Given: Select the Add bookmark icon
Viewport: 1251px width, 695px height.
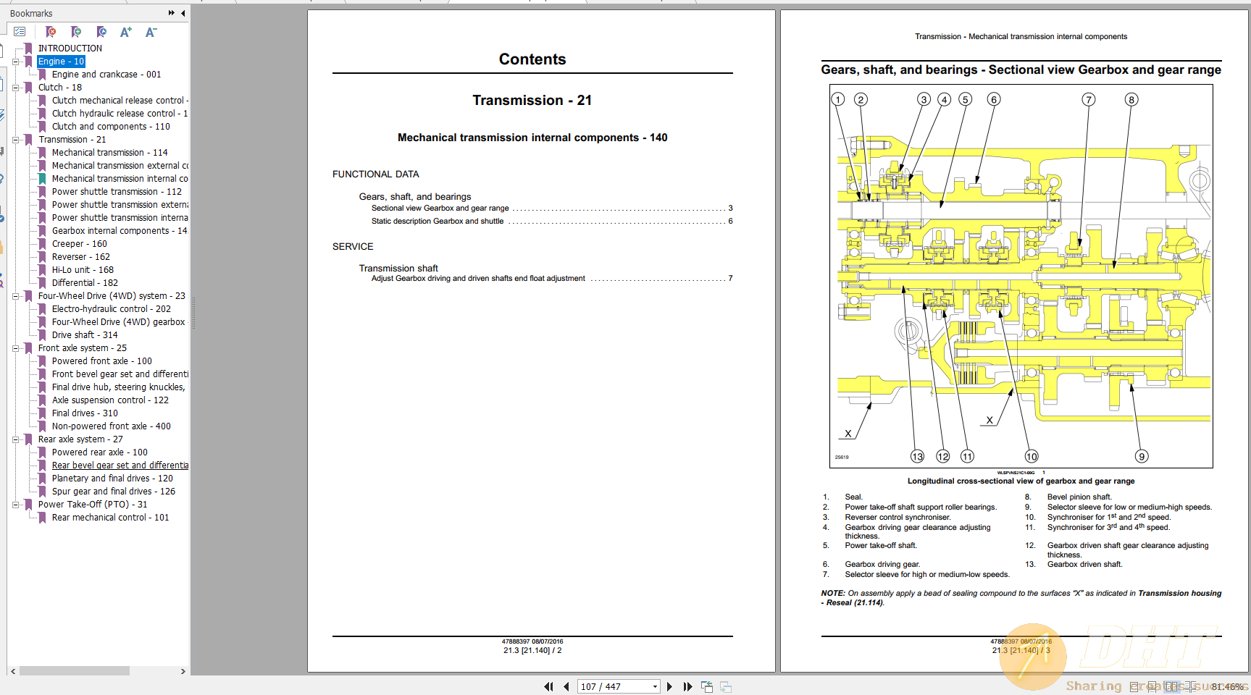Looking at the screenshot, I should [75, 32].
